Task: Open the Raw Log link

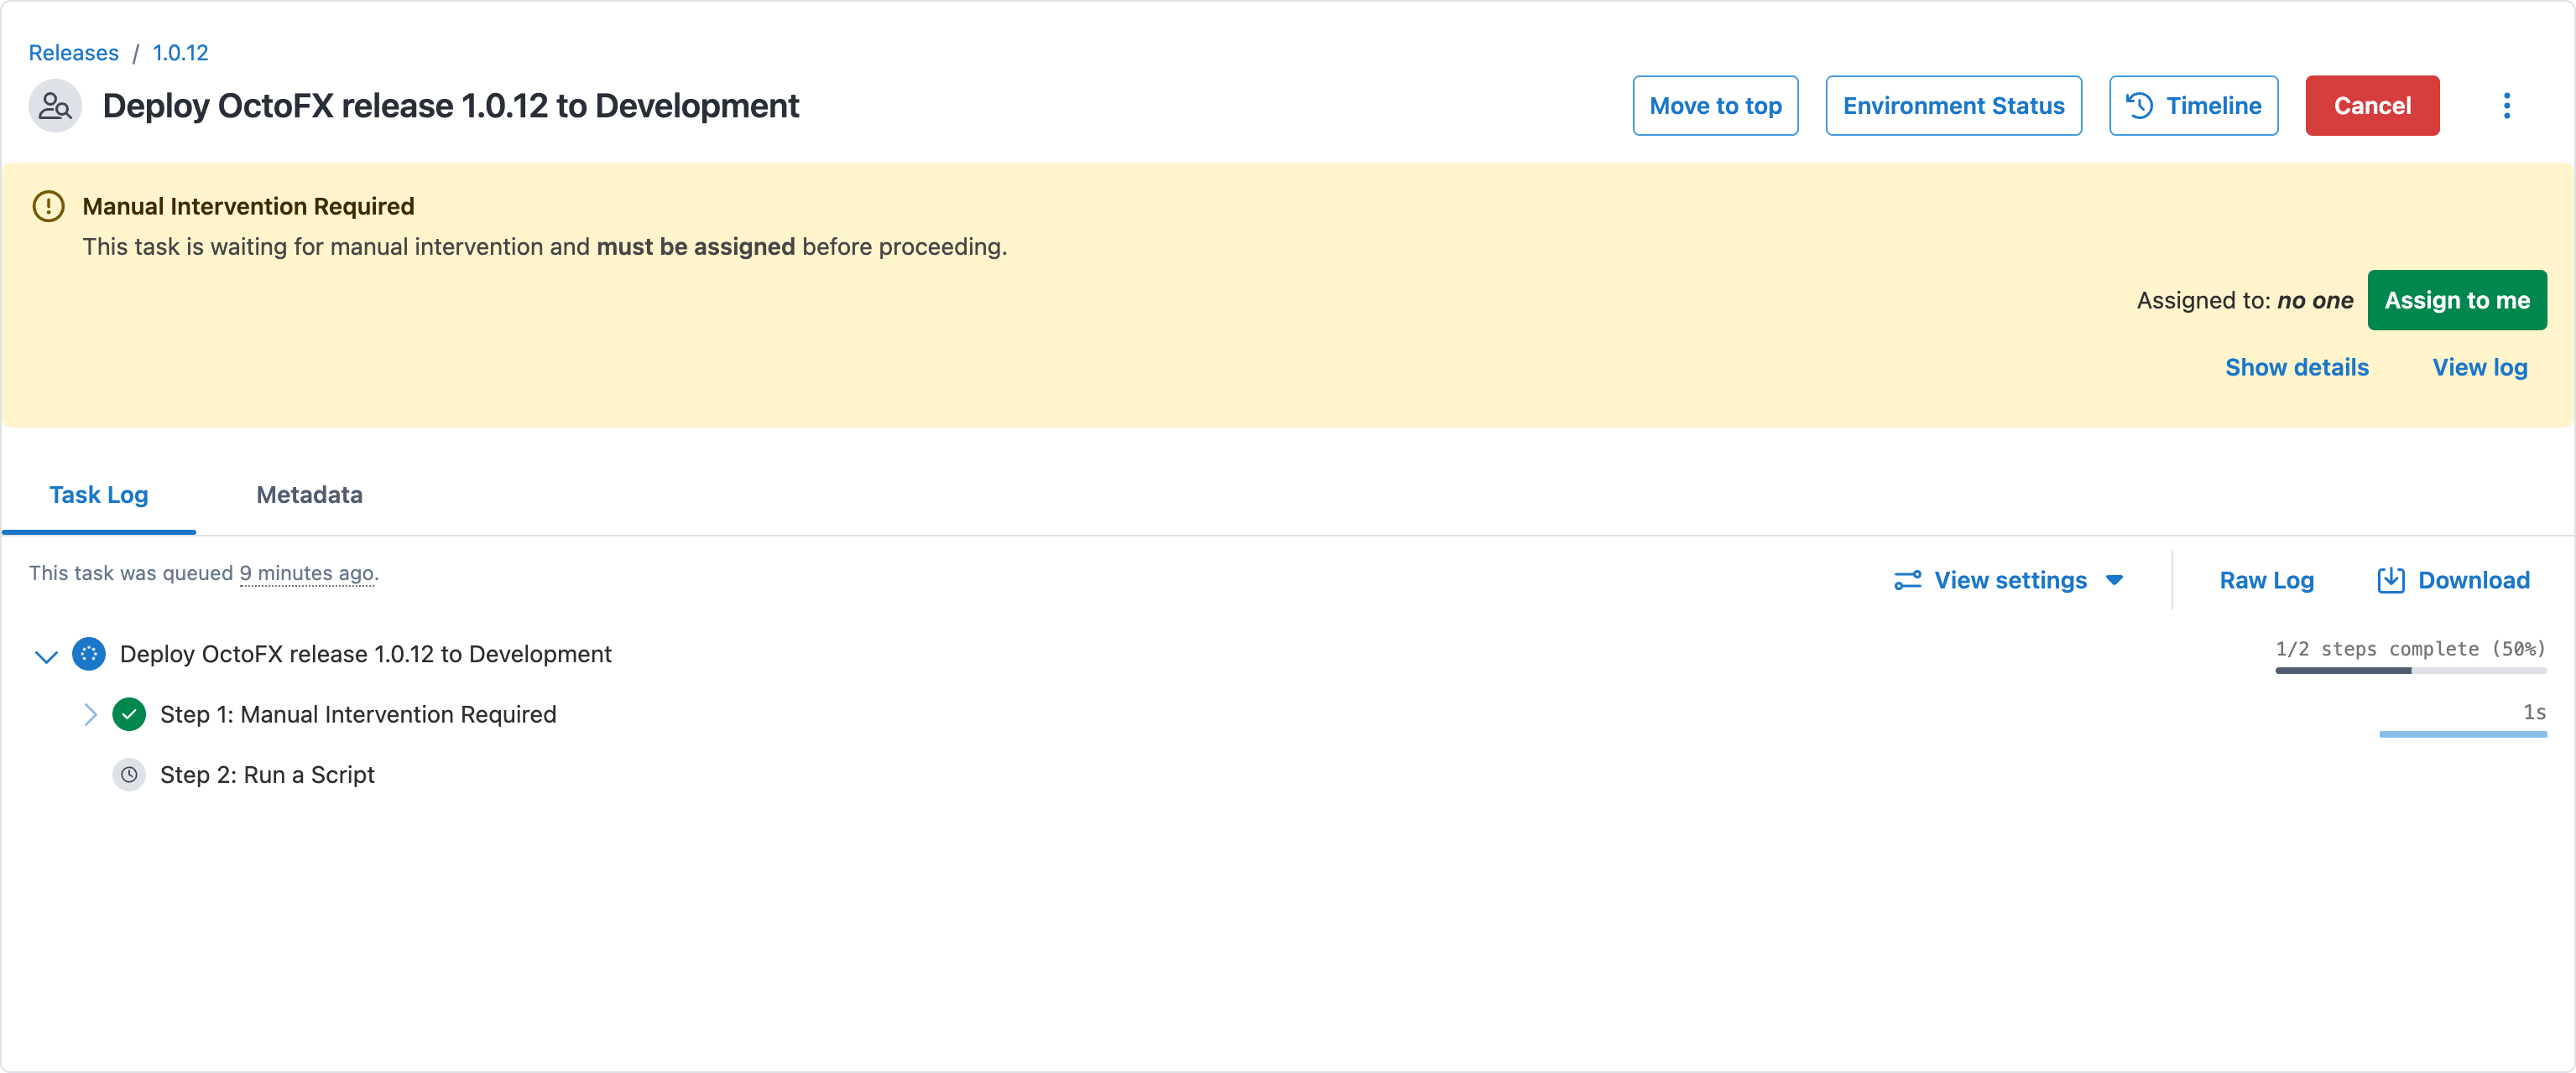Action: pos(2266,580)
